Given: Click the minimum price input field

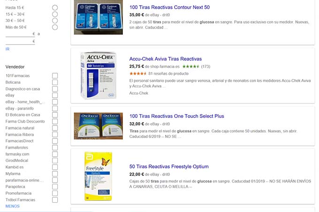Looking at the screenshot, I should point(20,34).
